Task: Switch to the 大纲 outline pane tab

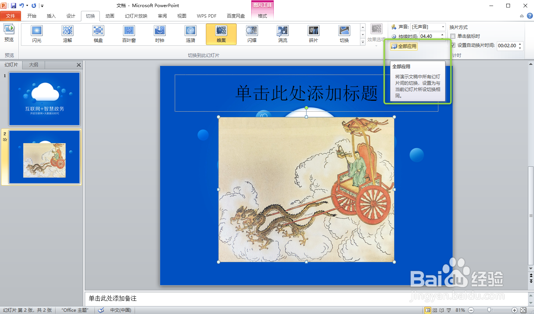Action: coord(34,65)
